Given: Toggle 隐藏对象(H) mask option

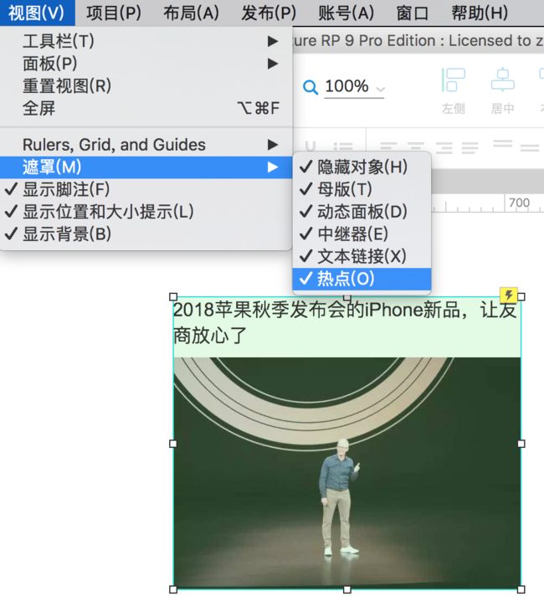Looking at the screenshot, I should (x=362, y=167).
